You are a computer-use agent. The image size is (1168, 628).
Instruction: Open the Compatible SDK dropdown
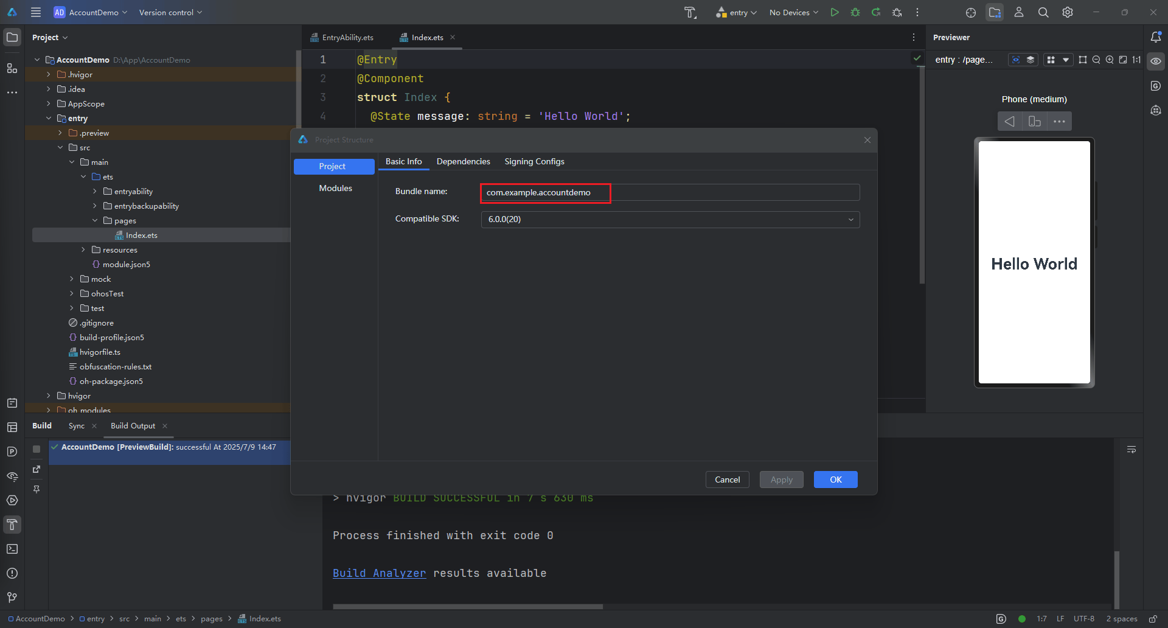coord(670,220)
